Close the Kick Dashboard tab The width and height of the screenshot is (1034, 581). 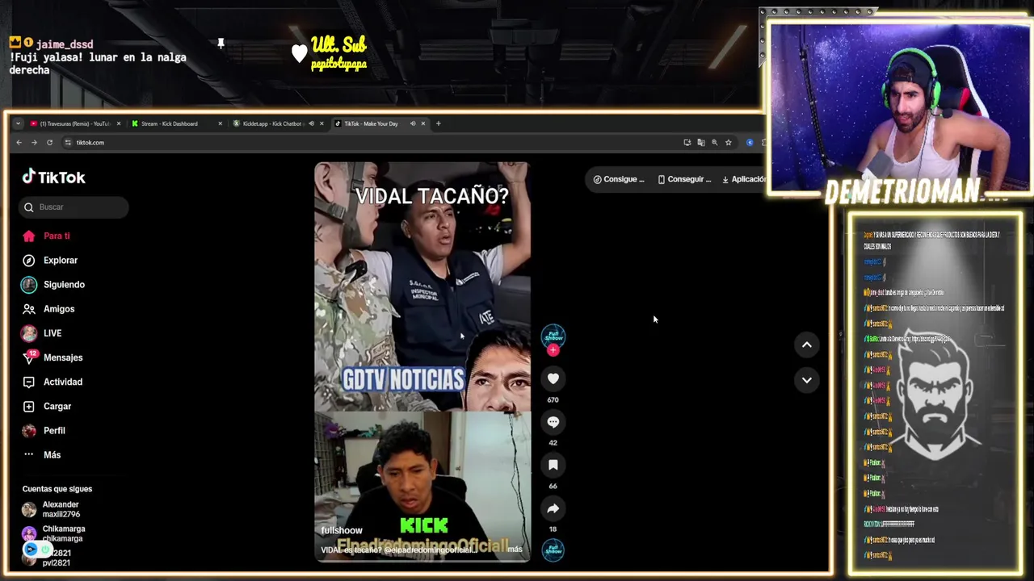[x=220, y=123]
